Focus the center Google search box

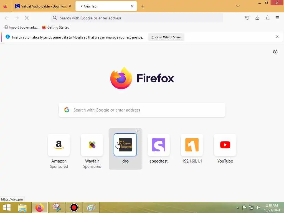click(142, 110)
